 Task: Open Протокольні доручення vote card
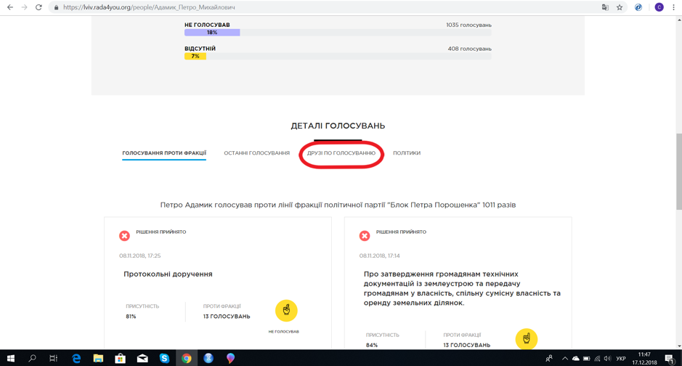coord(168,274)
